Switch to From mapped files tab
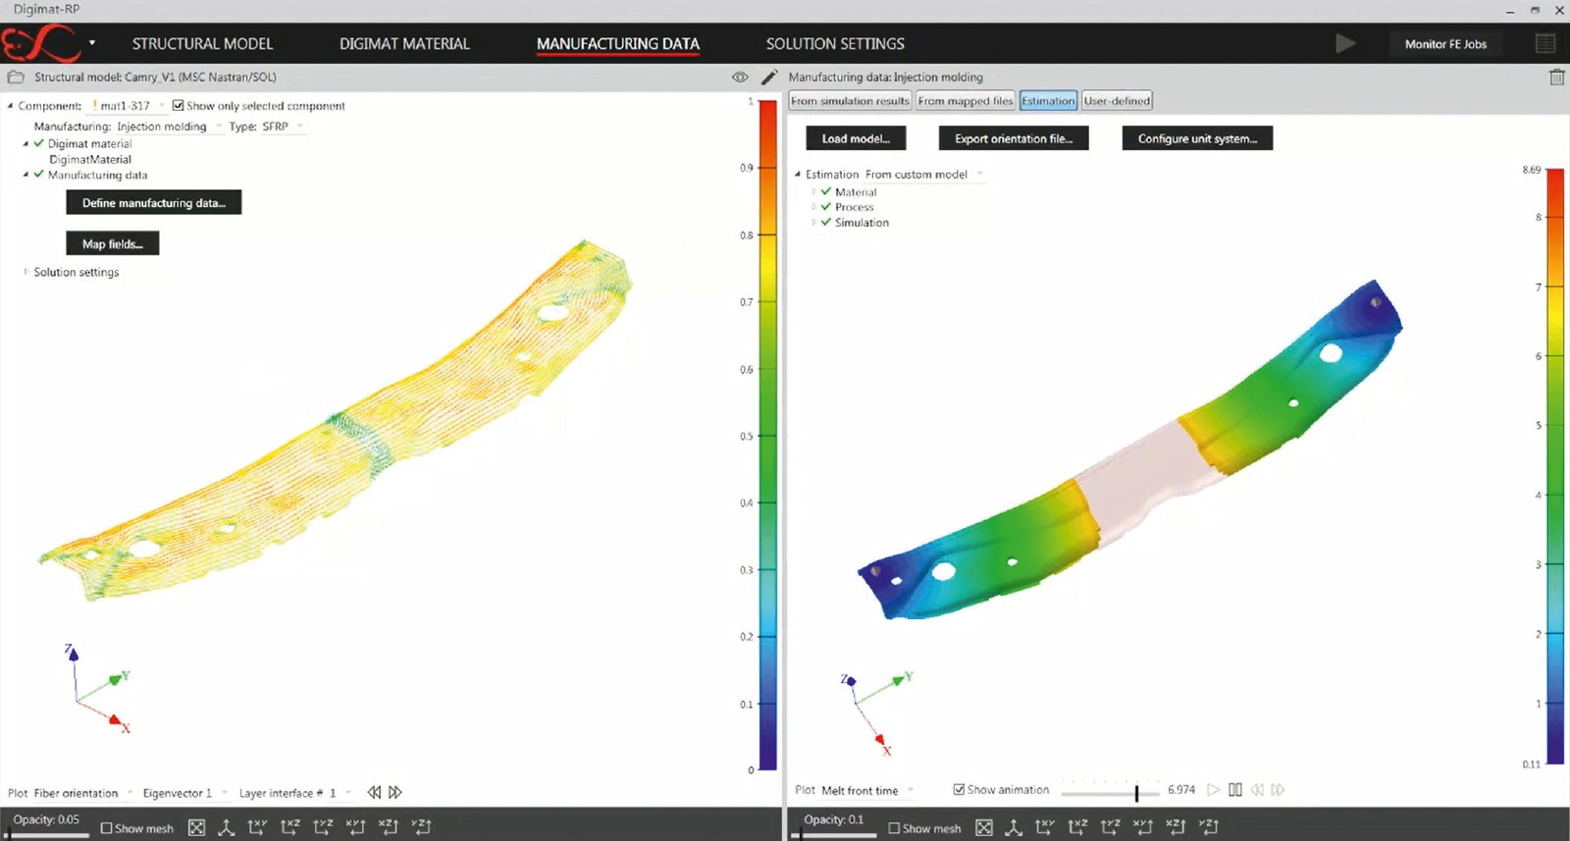The image size is (1570, 841). (965, 100)
